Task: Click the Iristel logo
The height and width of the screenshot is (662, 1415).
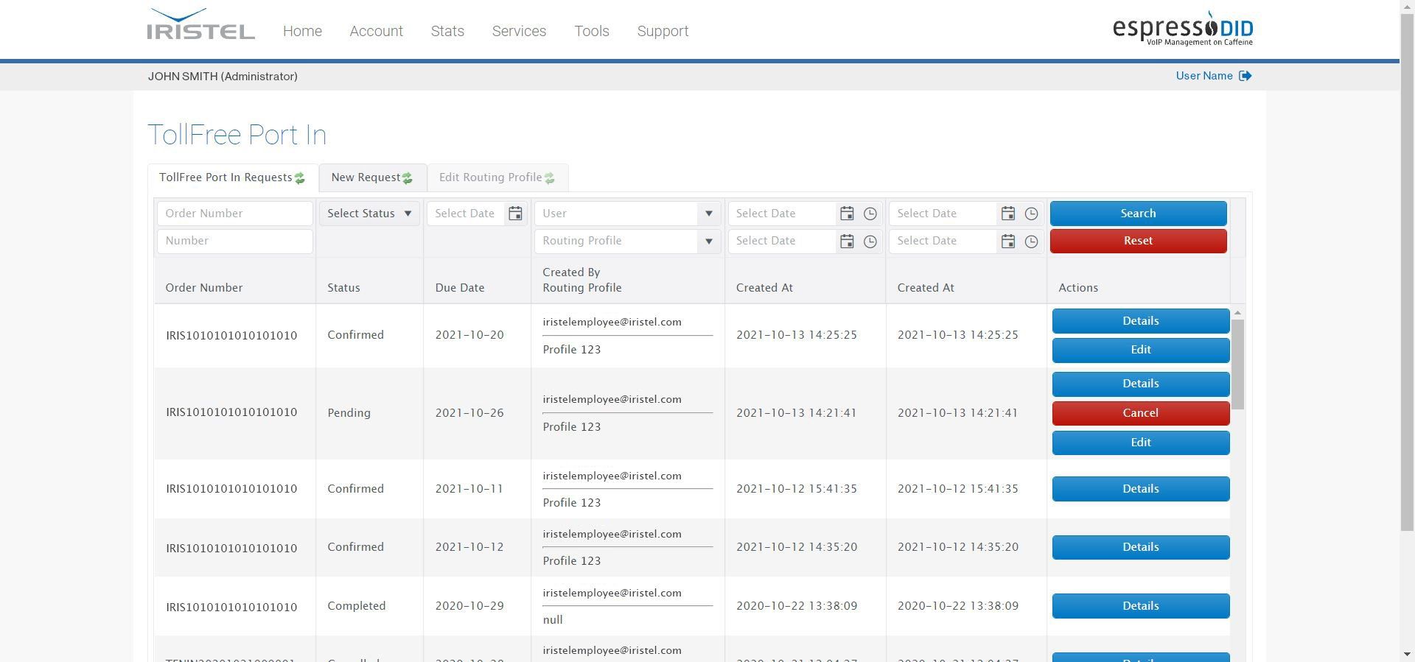Action: 200,25
